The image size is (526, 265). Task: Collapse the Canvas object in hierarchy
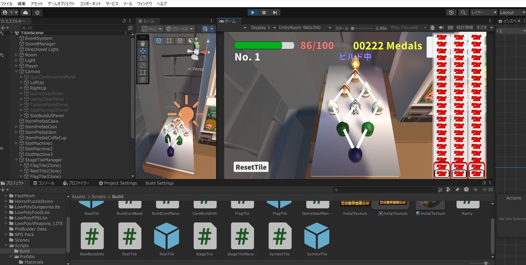[16, 71]
